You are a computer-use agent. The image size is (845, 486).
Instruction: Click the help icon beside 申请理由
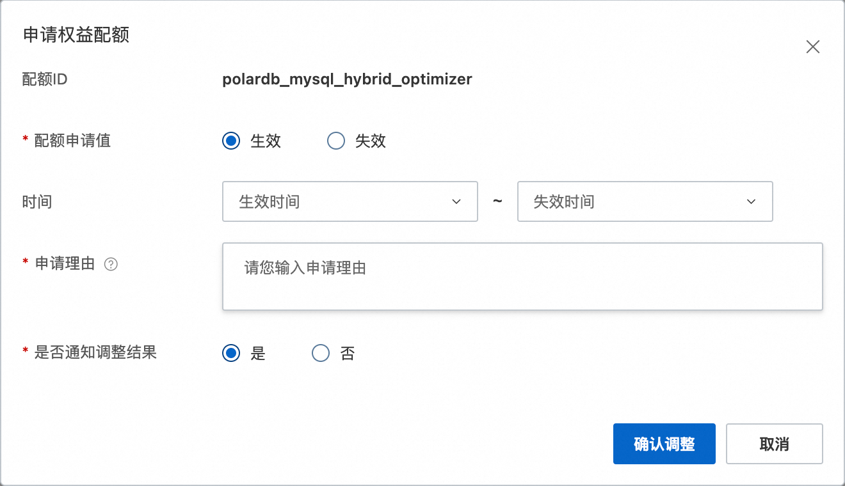[111, 264]
